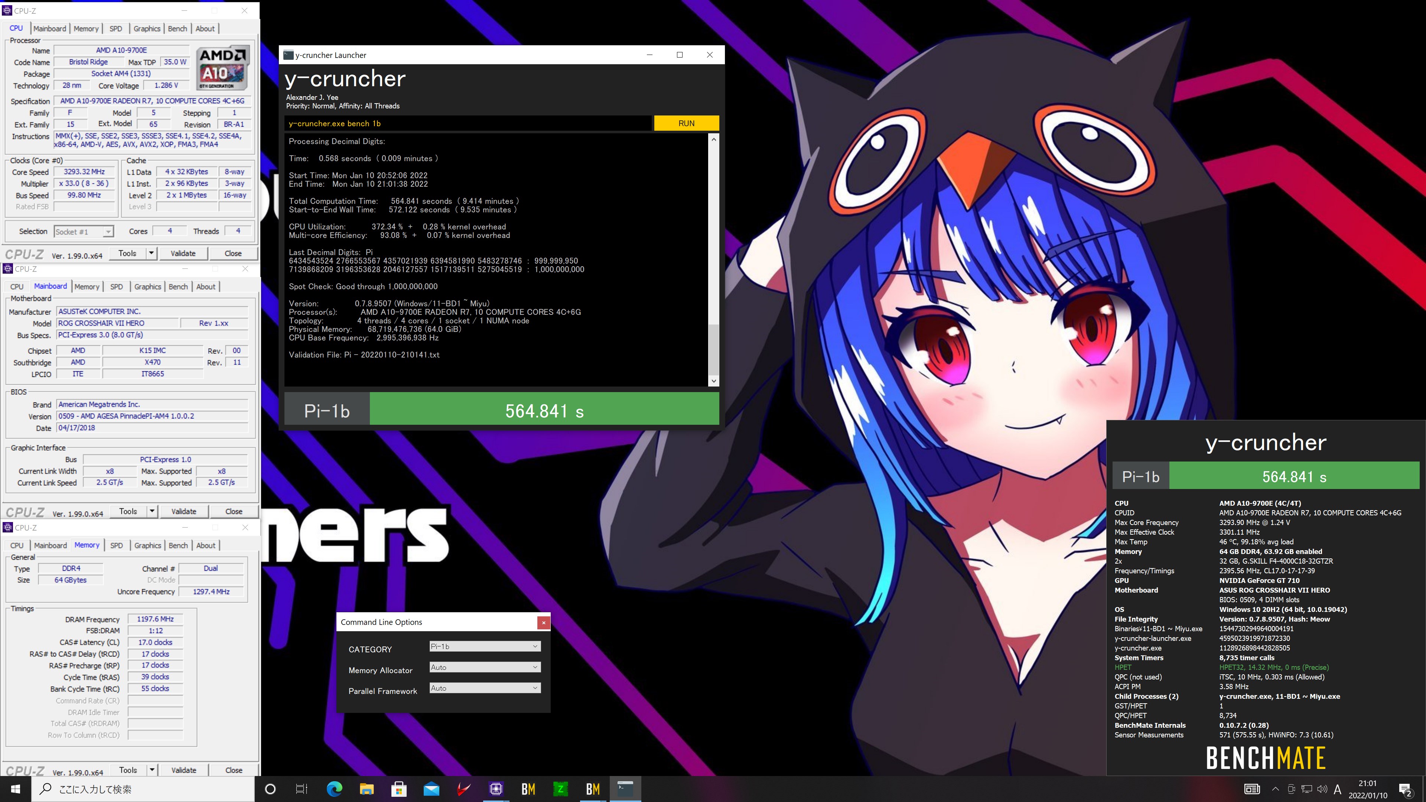Open SPD tab in CPU-Z processor window
Screen dimensions: 1426x802
[116, 29]
